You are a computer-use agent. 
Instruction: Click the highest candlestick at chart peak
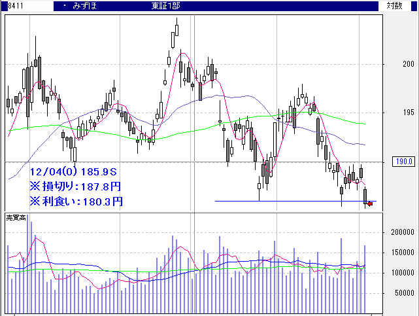(x=176, y=29)
